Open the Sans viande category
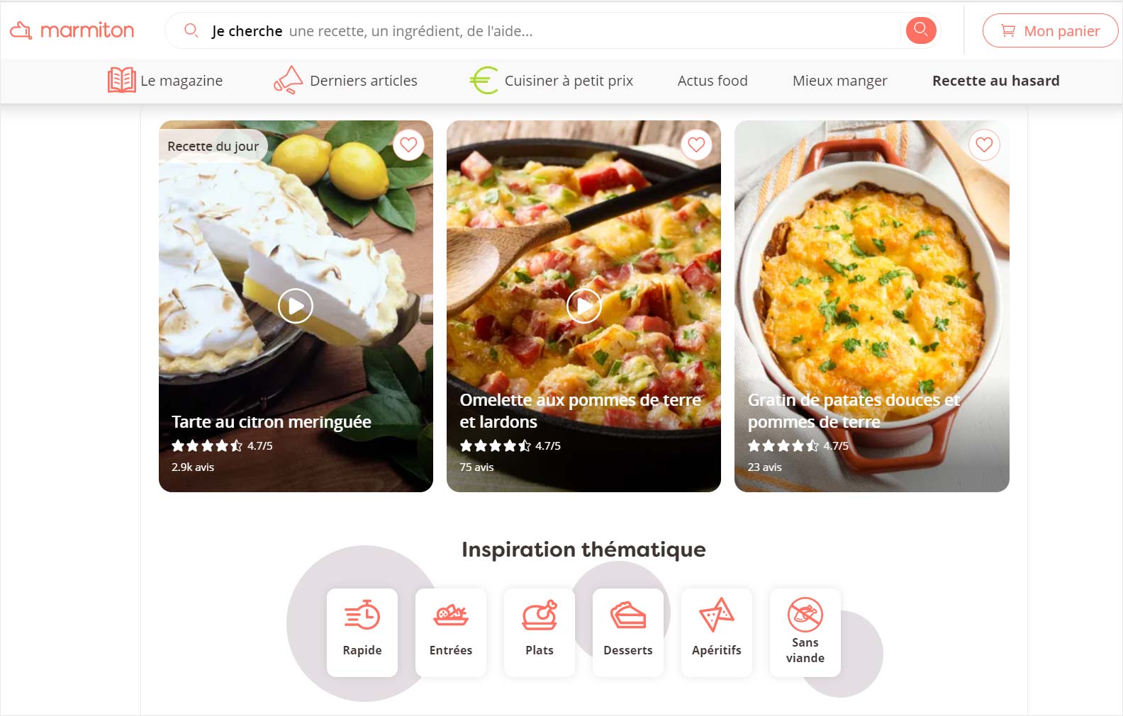1123x716 pixels. pos(805,632)
